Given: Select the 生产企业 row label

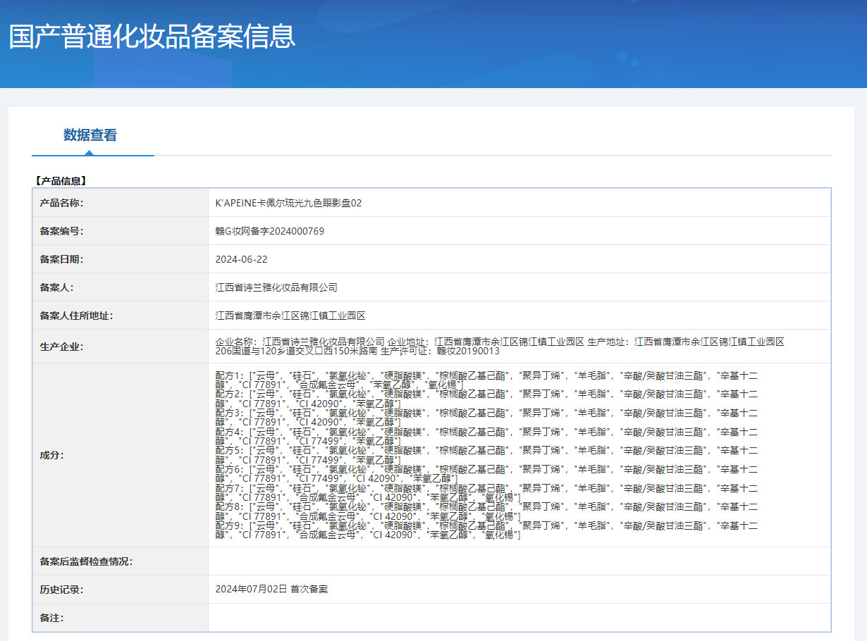Looking at the screenshot, I should coord(62,347).
